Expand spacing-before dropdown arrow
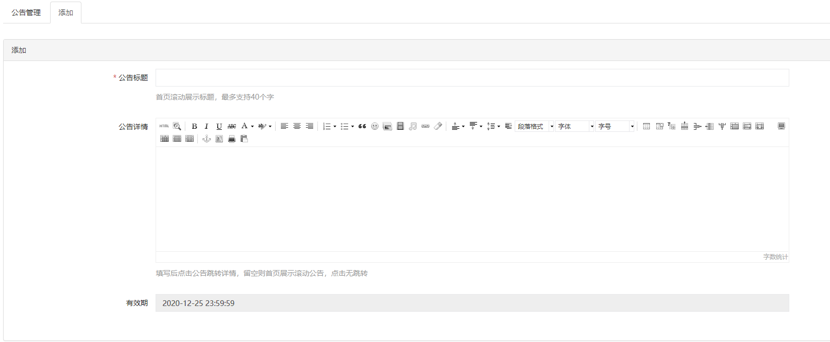This screenshot has width=830, height=342. [463, 126]
